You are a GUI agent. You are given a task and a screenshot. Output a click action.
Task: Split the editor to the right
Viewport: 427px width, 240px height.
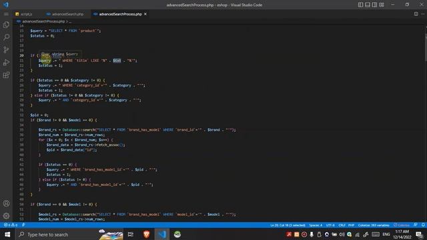coord(416,14)
